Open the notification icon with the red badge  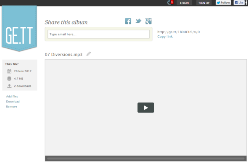coord(170,3)
